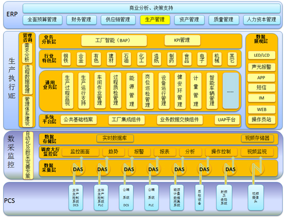Select the 有色 industry box
This screenshot has height=218, width=285.
tap(96, 58)
